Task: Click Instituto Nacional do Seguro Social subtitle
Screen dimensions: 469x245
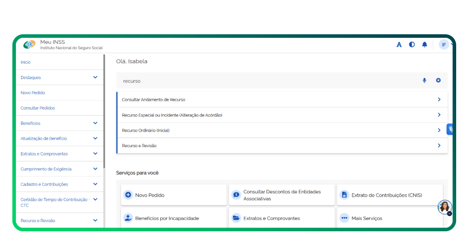Action: click(71, 48)
